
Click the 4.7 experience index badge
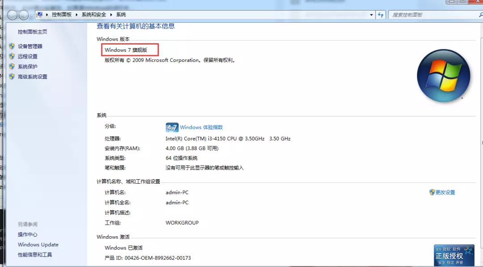click(x=172, y=127)
